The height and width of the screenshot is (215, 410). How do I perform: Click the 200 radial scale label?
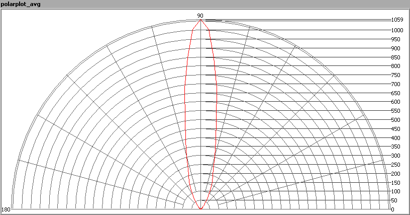tap(396, 174)
